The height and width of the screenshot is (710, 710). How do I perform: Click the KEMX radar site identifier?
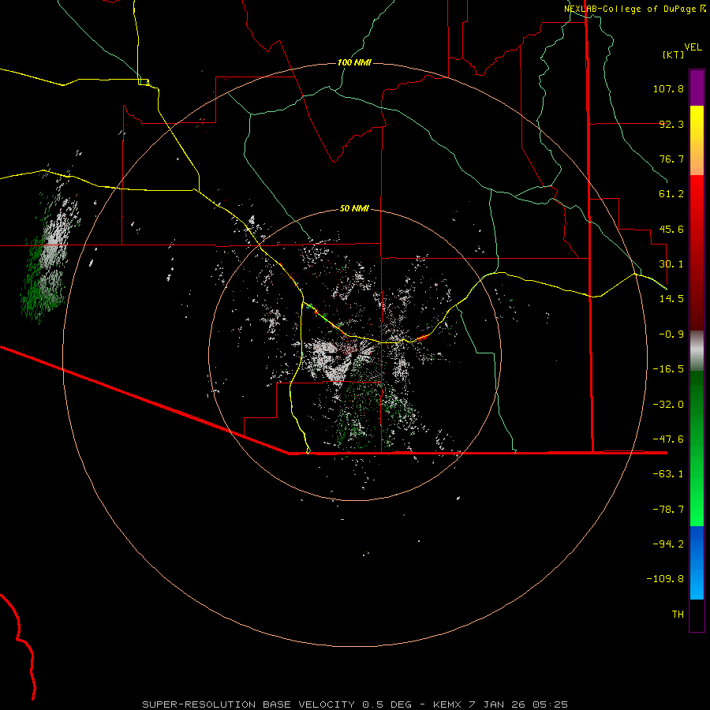coord(447,704)
